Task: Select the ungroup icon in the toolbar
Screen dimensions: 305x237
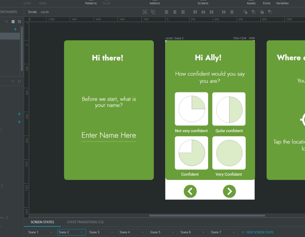Action: point(153,12)
